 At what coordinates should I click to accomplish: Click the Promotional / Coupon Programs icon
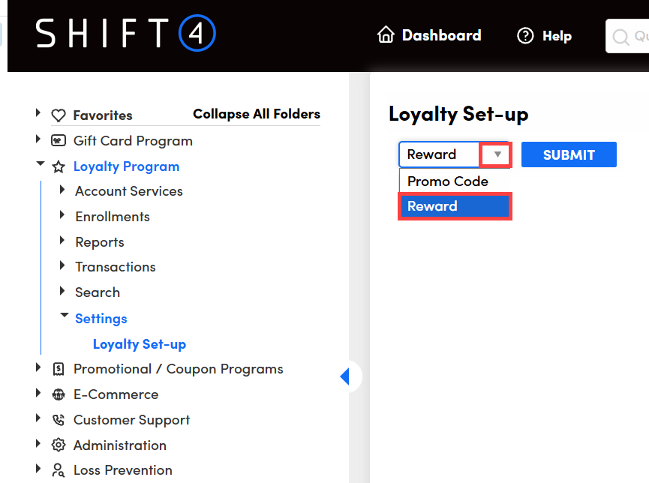[x=59, y=369]
